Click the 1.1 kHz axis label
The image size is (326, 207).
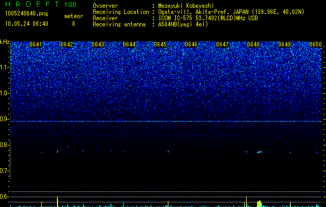tap(5, 67)
